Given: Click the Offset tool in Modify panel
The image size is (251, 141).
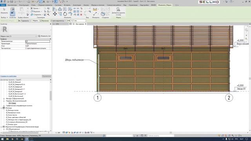Looking at the screenshot, I should 60,9.
